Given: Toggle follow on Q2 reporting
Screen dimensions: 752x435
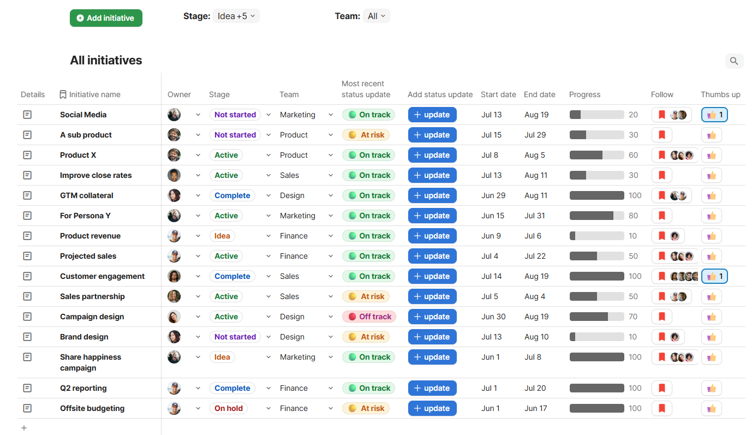Looking at the screenshot, I should click(x=661, y=388).
